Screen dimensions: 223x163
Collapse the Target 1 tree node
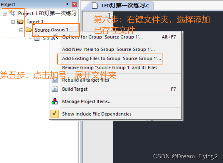pyautogui.click(x=13, y=22)
